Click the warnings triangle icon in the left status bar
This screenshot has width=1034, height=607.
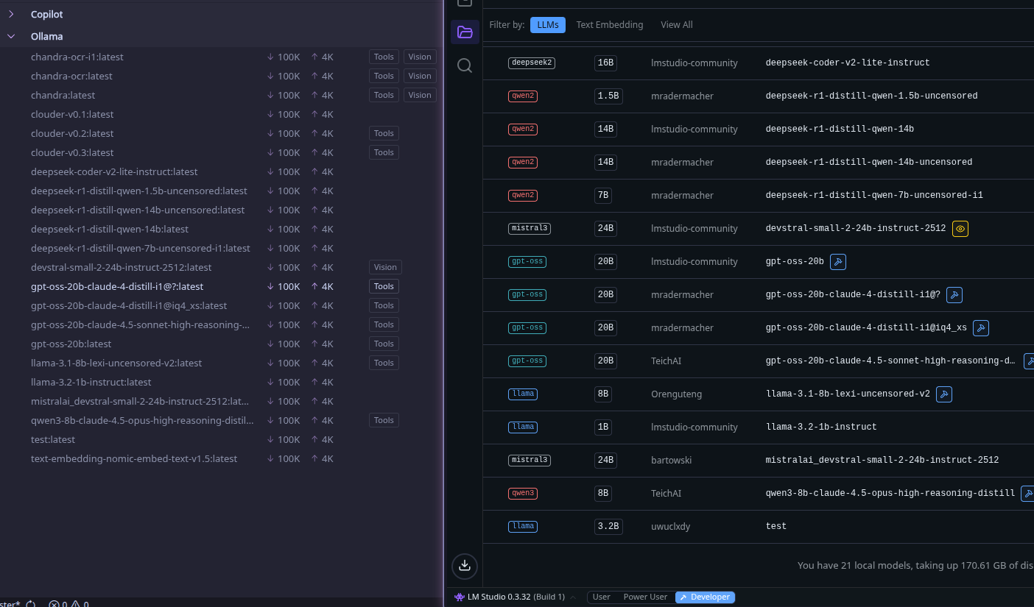pyautogui.click(x=75, y=605)
